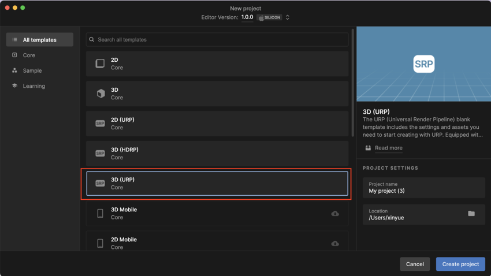This screenshot has width=491, height=276.
Task: Click the Create project button
Action: pos(460,264)
